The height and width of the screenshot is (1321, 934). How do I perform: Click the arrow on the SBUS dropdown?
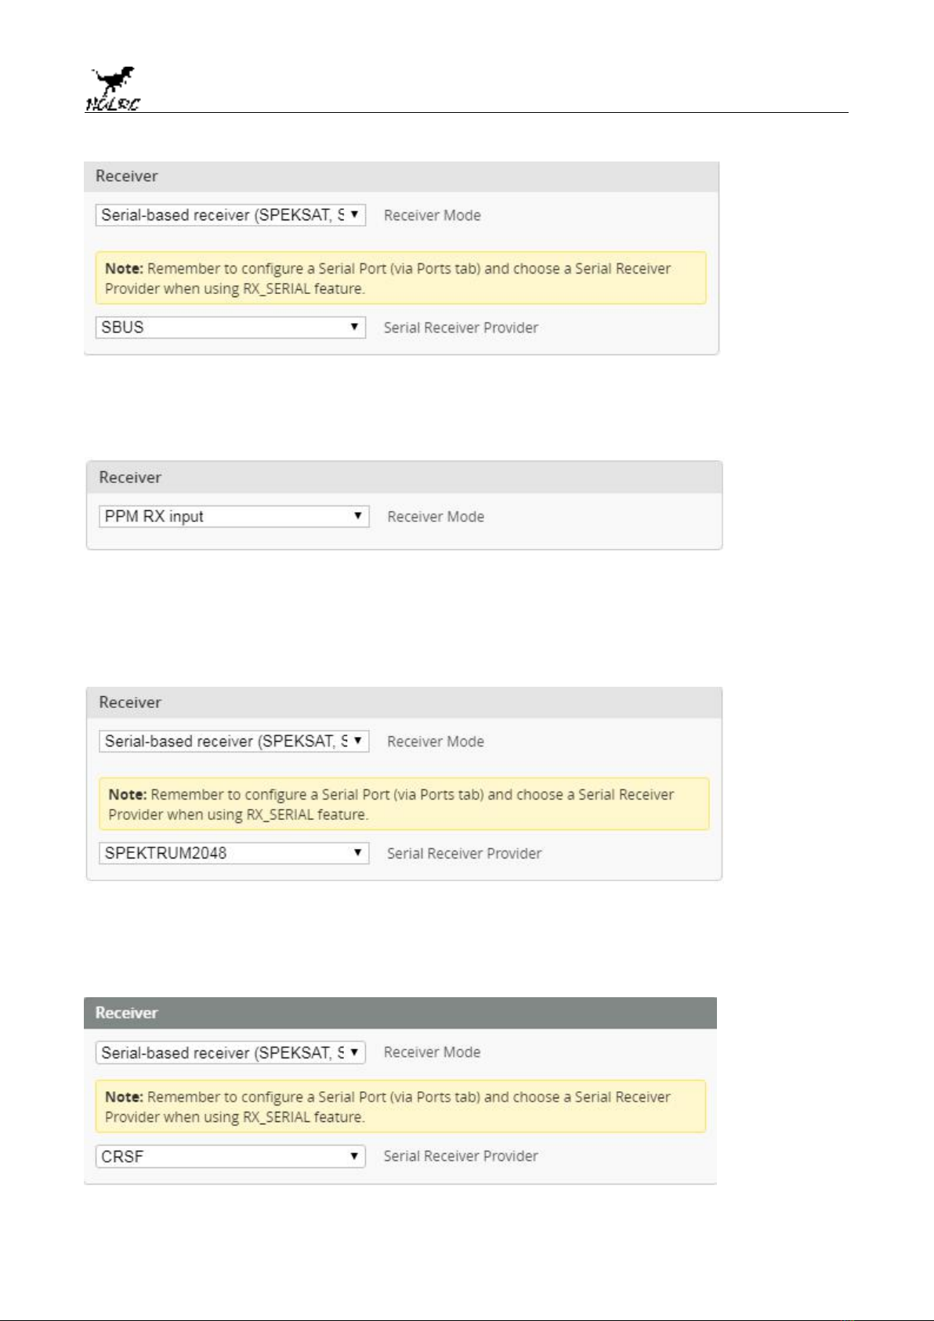point(354,326)
